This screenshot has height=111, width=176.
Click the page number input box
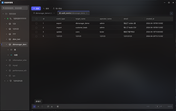point(157,106)
